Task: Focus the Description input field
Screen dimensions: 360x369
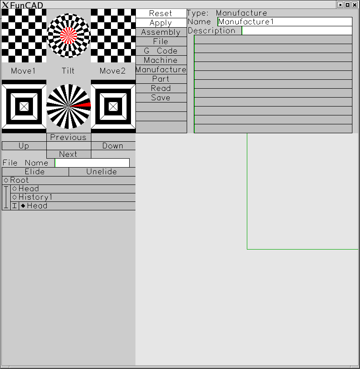Action: pos(297,31)
